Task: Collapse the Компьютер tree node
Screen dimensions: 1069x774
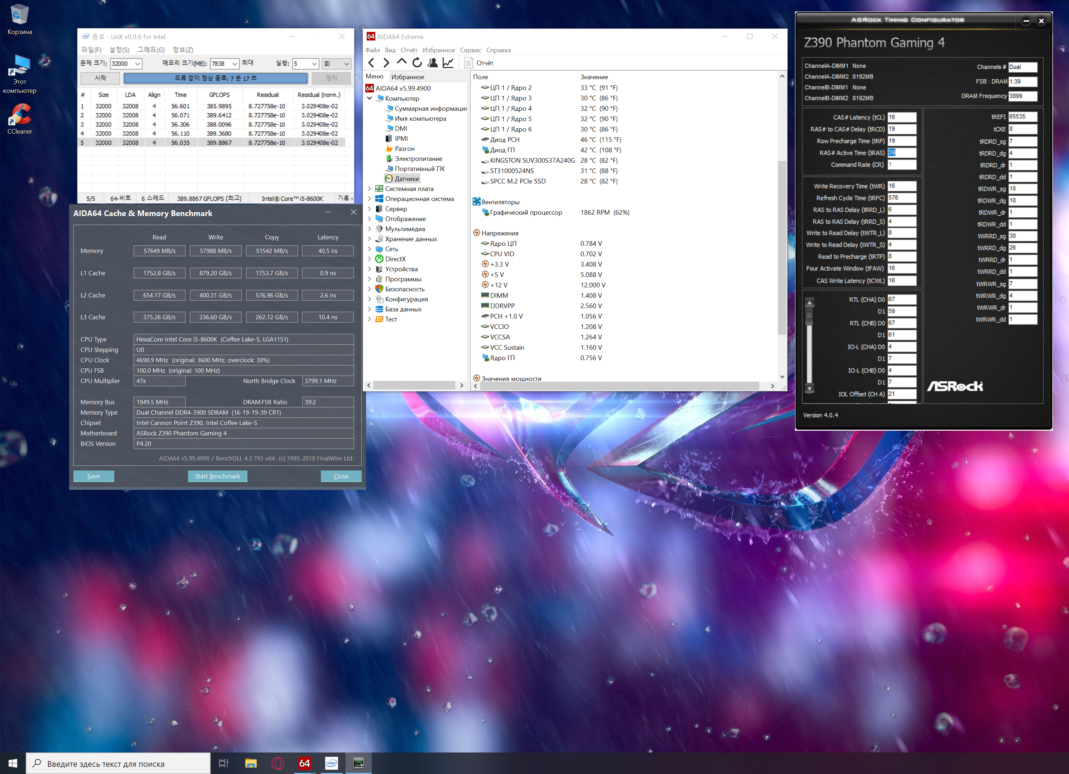Action: 369,98
